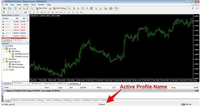Click the connection status 39/0 kb indicator
This screenshot has height=107, width=200.
(x=186, y=104)
